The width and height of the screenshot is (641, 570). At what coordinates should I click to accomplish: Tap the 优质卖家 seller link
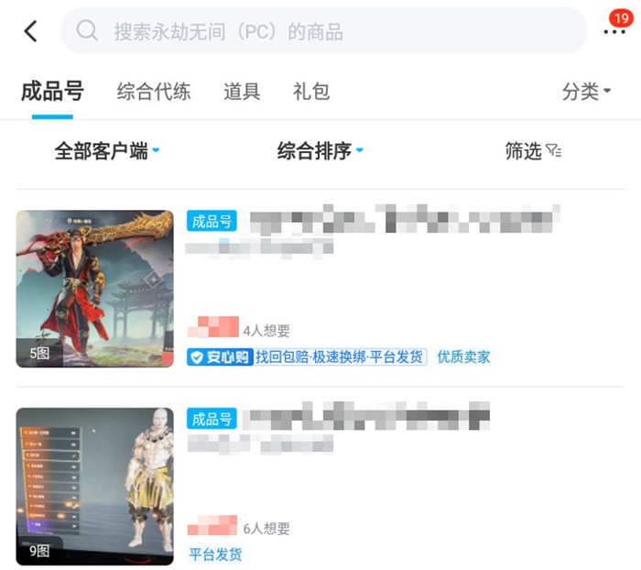point(463,357)
